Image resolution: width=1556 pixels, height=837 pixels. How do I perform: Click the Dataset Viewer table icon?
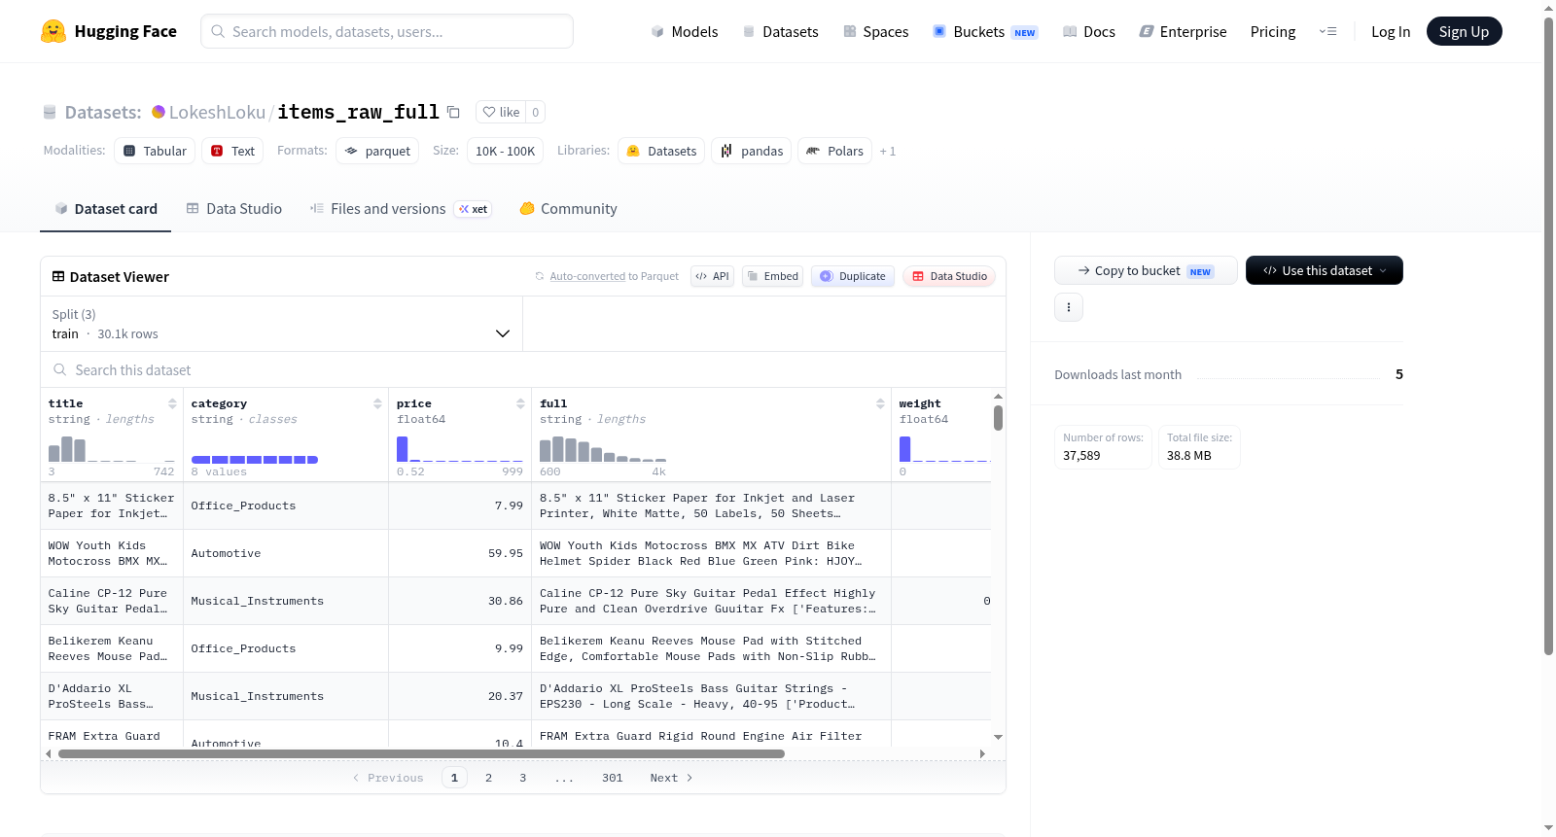(x=58, y=277)
